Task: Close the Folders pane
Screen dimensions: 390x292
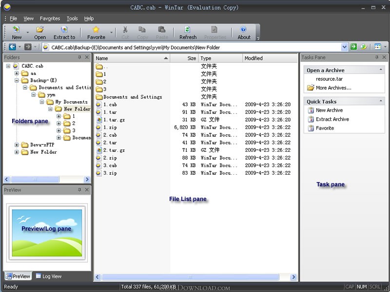Action: pos(87,57)
